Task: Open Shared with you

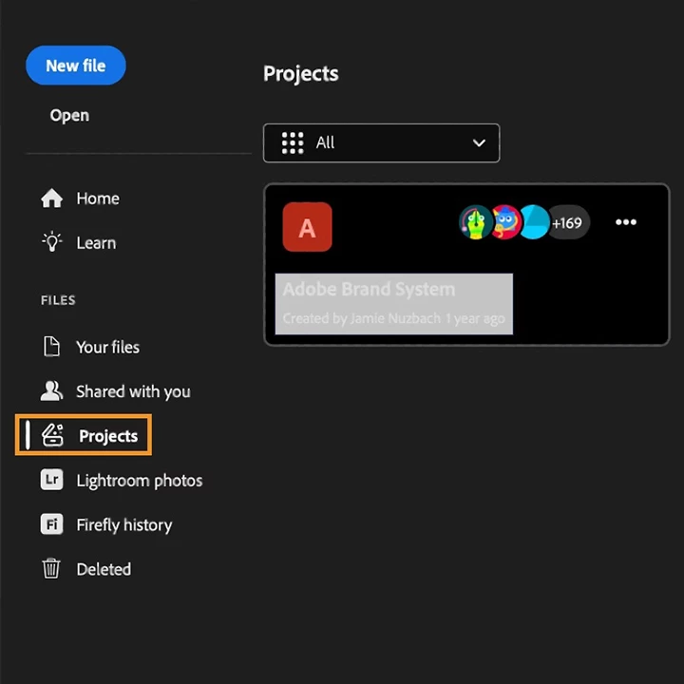Action: [133, 391]
